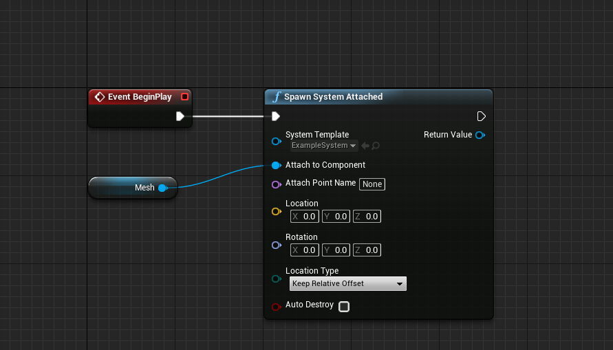The width and height of the screenshot is (613, 350).
Task: Click the Rotation X value field
Action: (305, 250)
